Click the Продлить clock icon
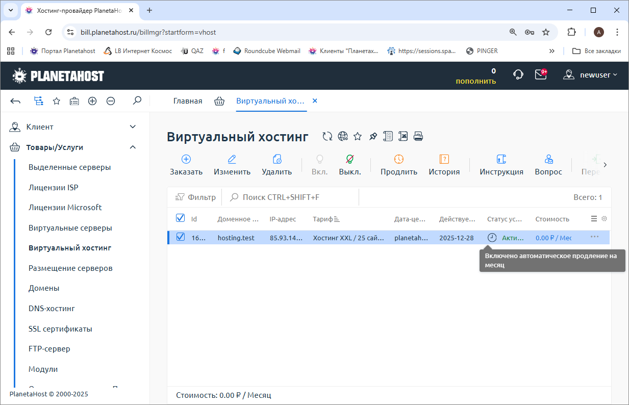Screen dimensions: 629x405 pos(399,159)
